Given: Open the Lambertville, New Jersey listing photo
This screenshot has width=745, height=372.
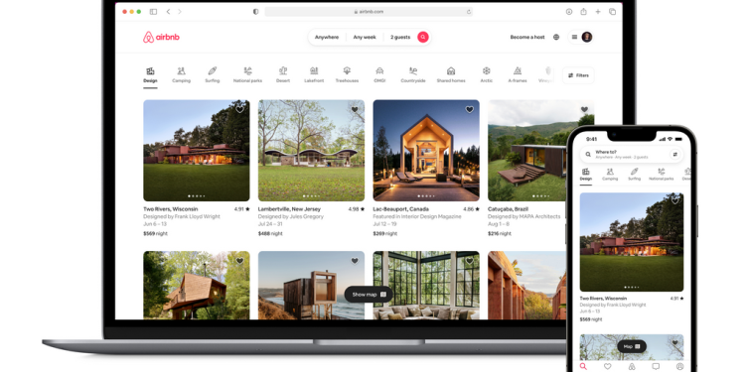Looking at the screenshot, I should pyautogui.click(x=311, y=151).
